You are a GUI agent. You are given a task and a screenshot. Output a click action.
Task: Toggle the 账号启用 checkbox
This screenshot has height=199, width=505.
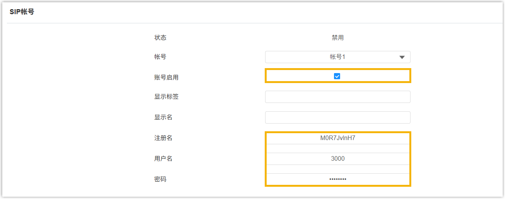click(337, 76)
